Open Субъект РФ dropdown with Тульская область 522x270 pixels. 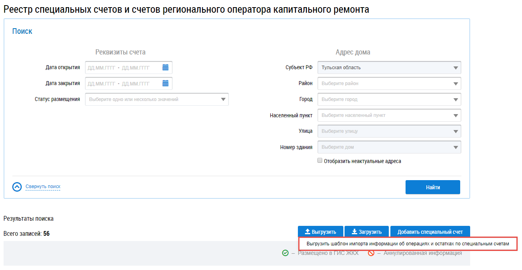click(389, 68)
